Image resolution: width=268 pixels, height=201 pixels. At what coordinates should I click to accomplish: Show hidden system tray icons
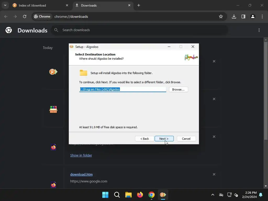tap(213, 195)
